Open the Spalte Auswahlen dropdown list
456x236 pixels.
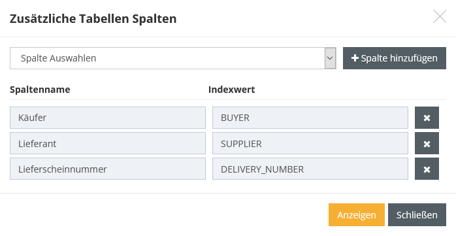click(172, 58)
